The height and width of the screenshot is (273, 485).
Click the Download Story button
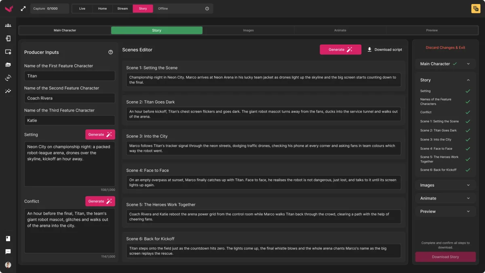(x=445, y=257)
